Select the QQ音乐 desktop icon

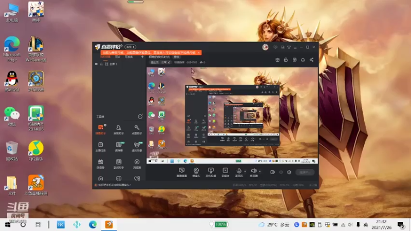click(36, 150)
